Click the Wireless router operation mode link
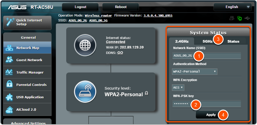The image size is (257, 125). coord(98,16)
